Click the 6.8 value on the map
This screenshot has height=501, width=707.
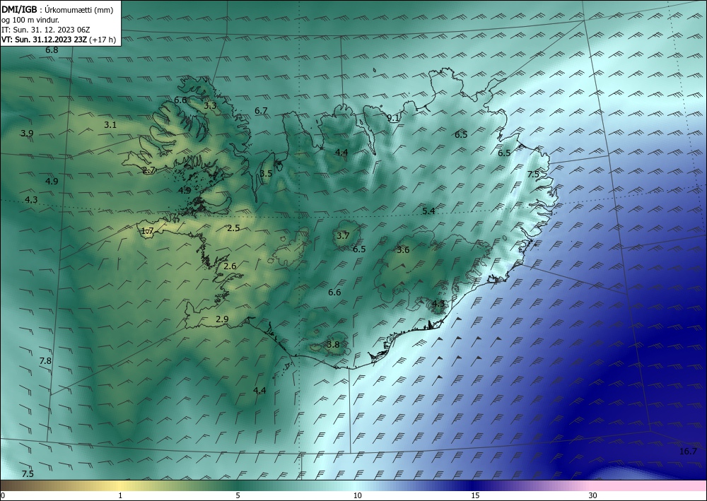[x=52, y=50]
